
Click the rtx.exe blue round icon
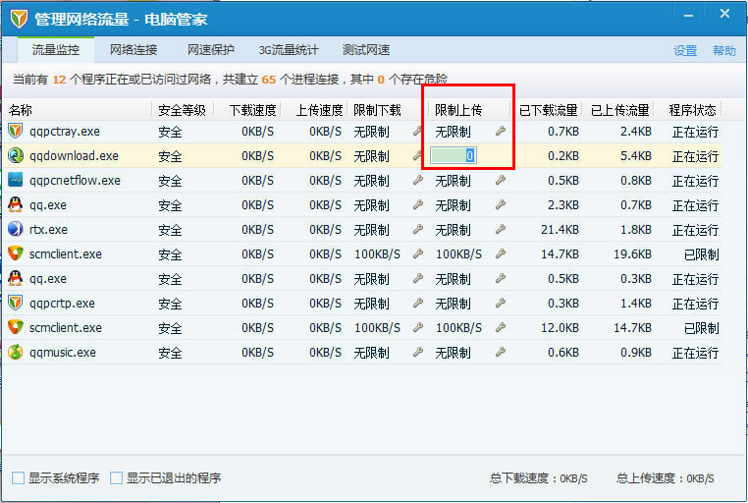point(16,229)
